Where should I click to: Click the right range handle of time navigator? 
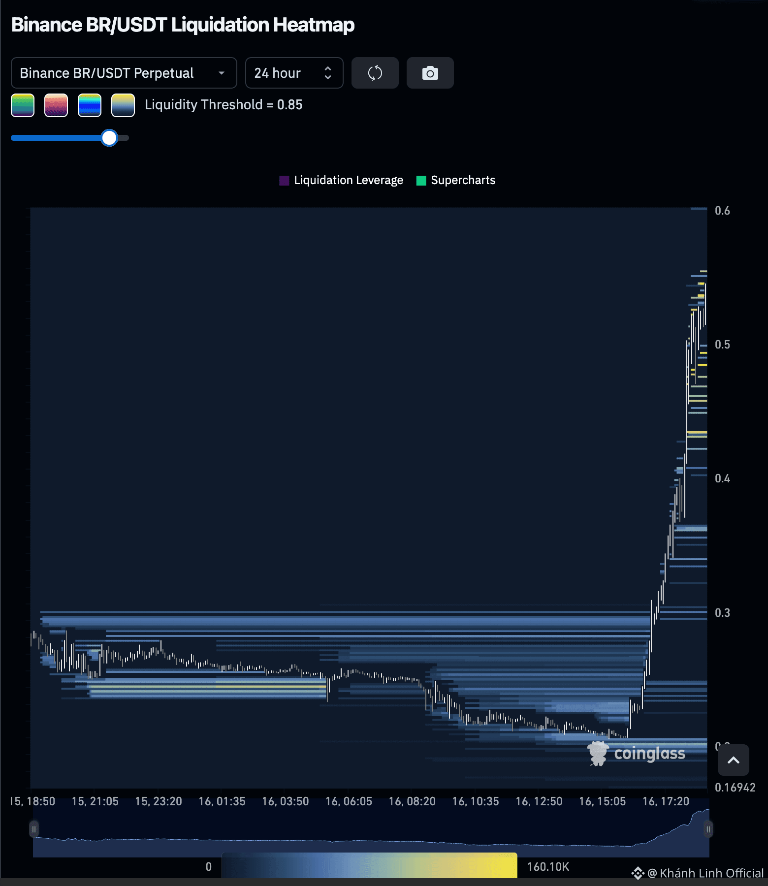708,829
